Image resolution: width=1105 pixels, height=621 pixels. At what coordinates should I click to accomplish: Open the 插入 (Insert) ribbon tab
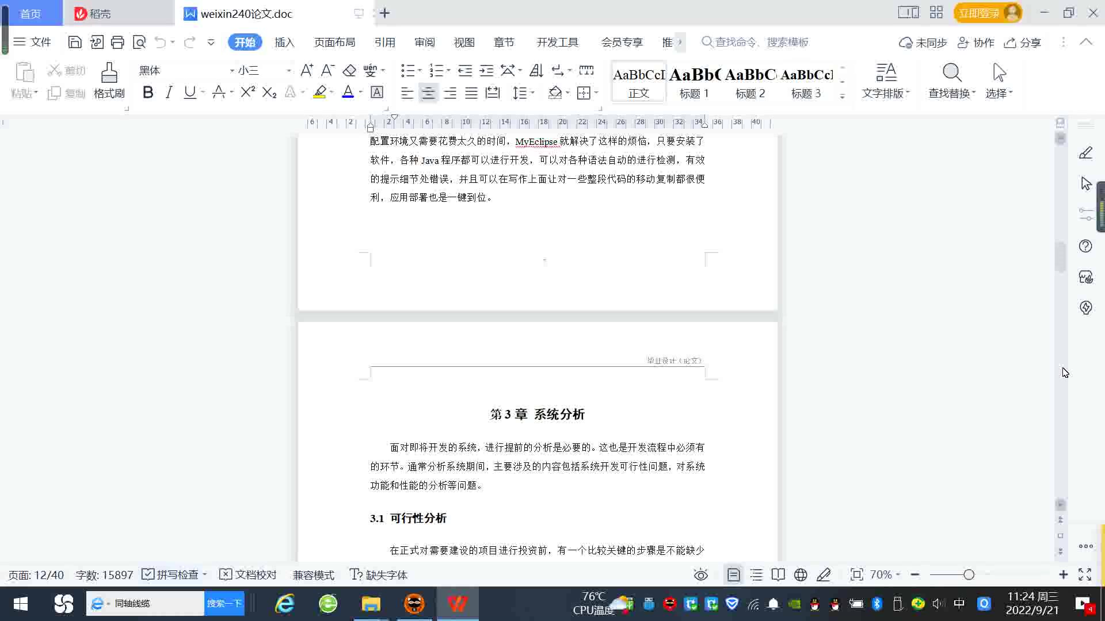click(284, 43)
